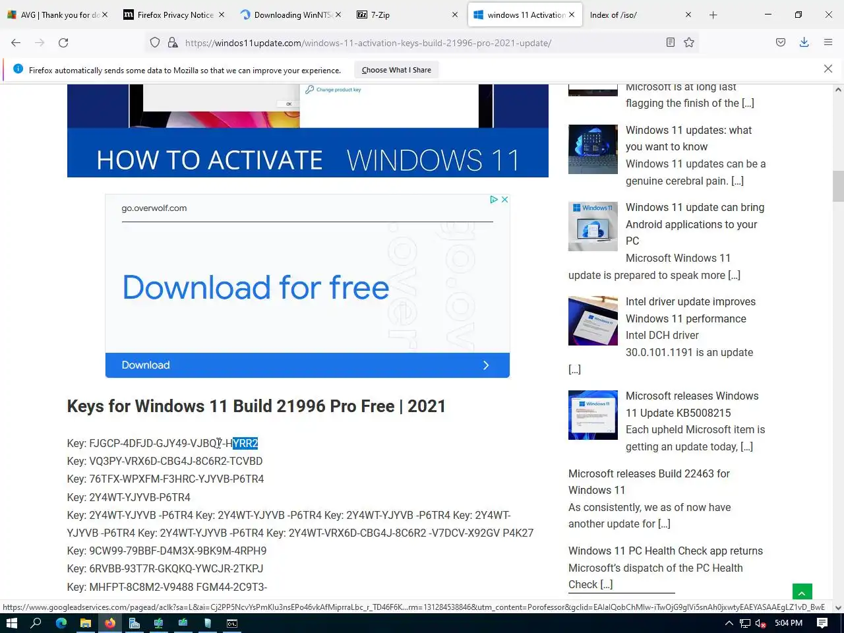Dismiss the Firefox data sharing notification bar
Image resolution: width=844 pixels, height=633 pixels.
[x=828, y=69]
